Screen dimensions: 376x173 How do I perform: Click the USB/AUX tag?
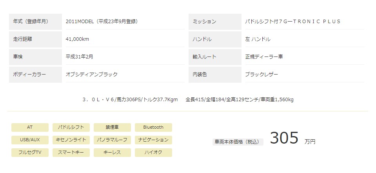click(30, 140)
